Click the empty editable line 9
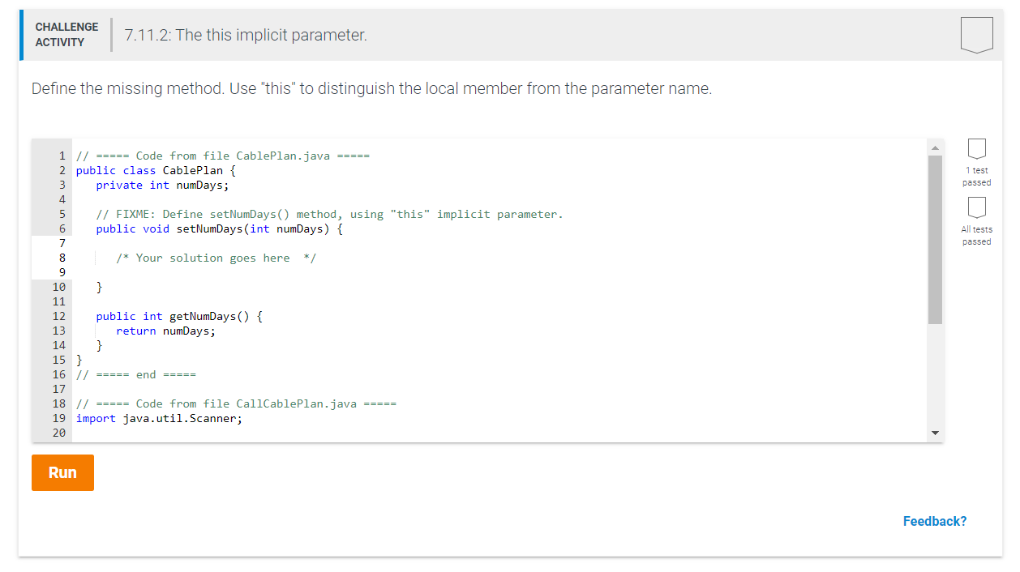The image size is (1020, 572). (x=499, y=272)
